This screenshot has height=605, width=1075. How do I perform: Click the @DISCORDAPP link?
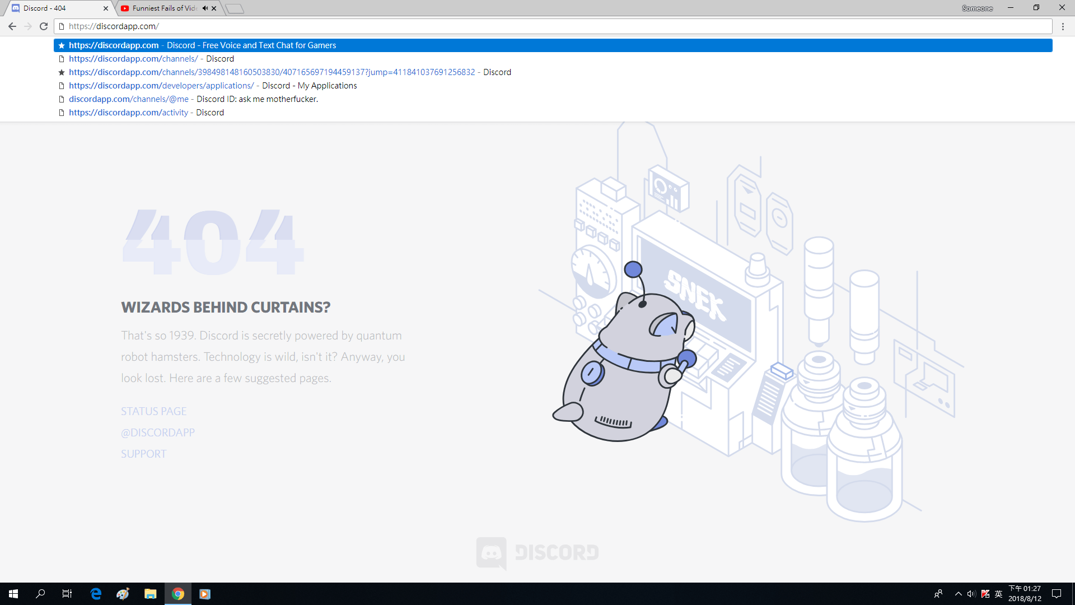(157, 432)
